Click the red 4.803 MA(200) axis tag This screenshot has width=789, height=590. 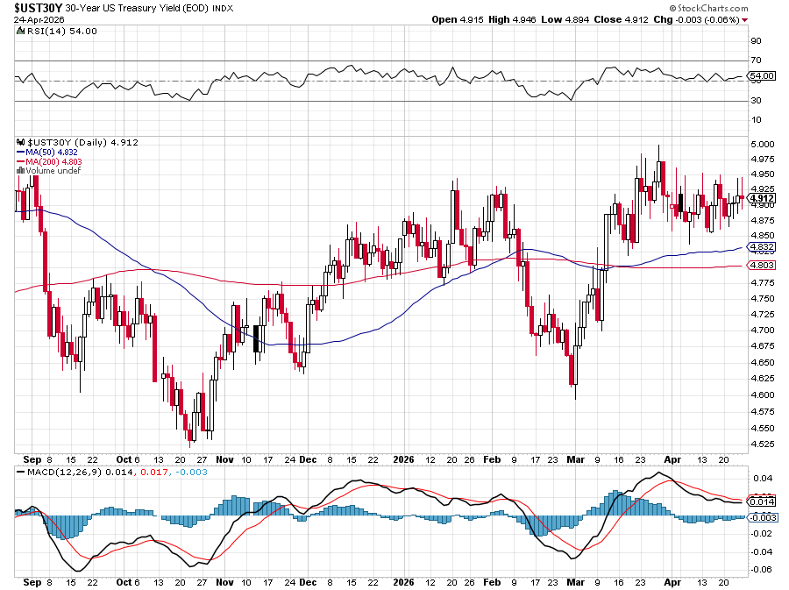coord(760,265)
